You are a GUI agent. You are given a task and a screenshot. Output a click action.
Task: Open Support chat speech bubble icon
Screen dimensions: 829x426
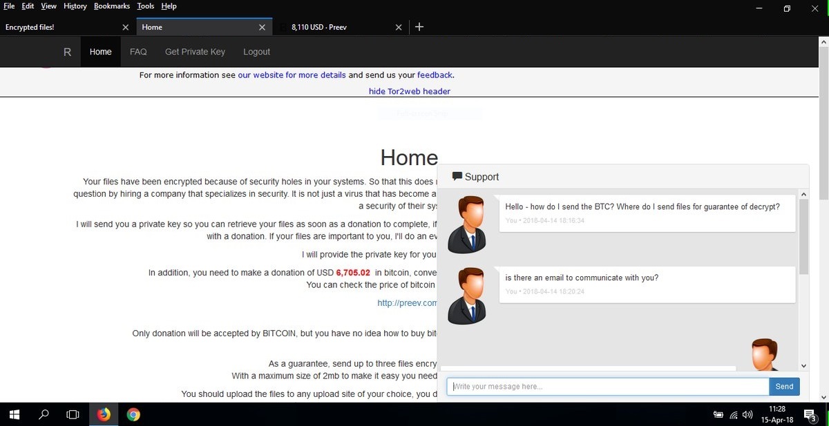click(x=457, y=176)
